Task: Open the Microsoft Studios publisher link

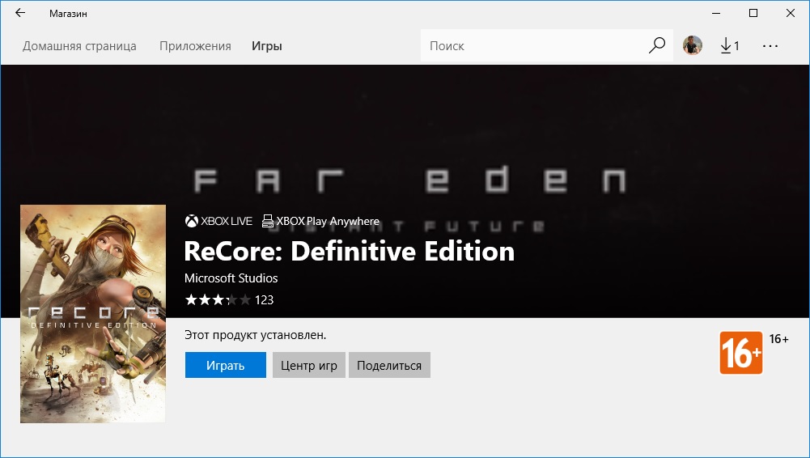Action: (x=231, y=278)
